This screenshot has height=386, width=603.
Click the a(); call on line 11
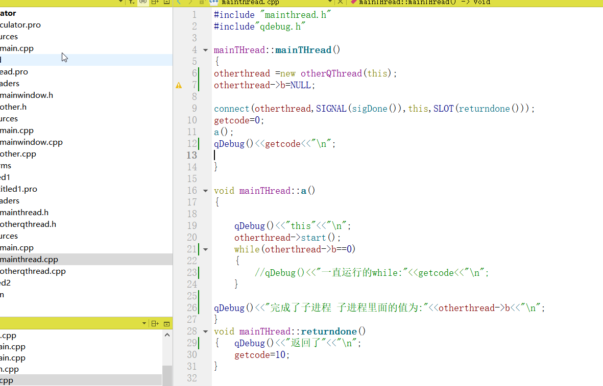(x=224, y=132)
